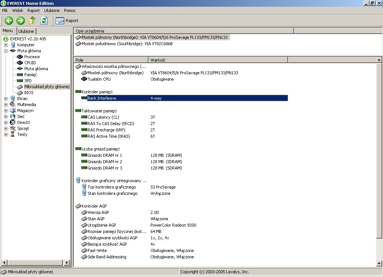Select Mikroukład płyty głównej tree item
383x277 pixels.
click(47, 87)
